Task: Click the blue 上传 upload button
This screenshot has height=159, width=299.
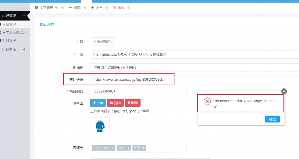Action: (x=98, y=103)
